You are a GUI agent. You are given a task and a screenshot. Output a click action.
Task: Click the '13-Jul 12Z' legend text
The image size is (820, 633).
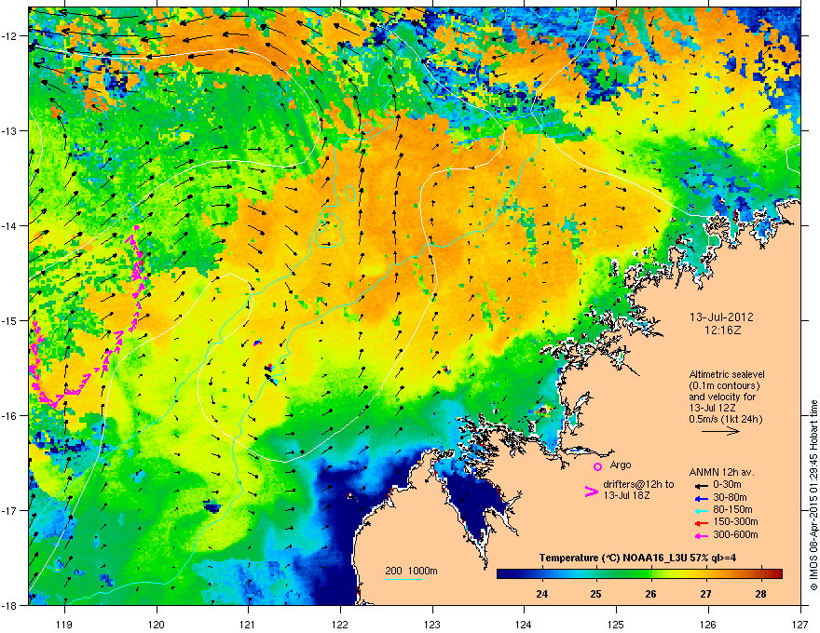click(x=713, y=408)
